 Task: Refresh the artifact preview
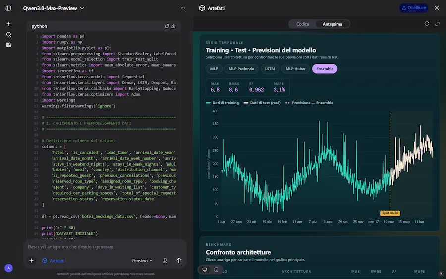[x=427, y=24]
